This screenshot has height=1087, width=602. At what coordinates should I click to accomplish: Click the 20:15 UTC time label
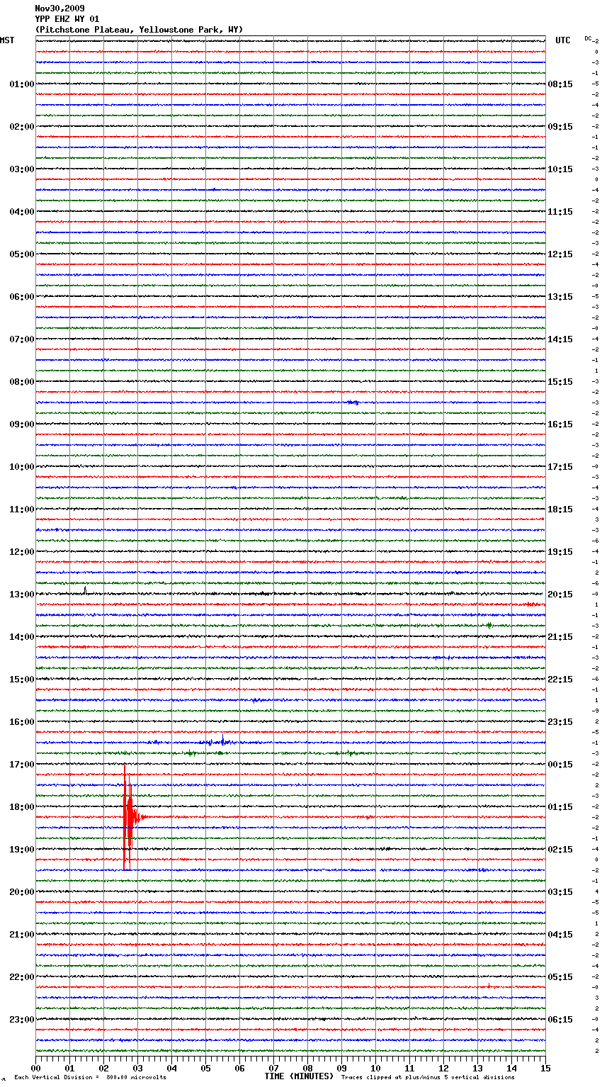click(x=560, y=595)
